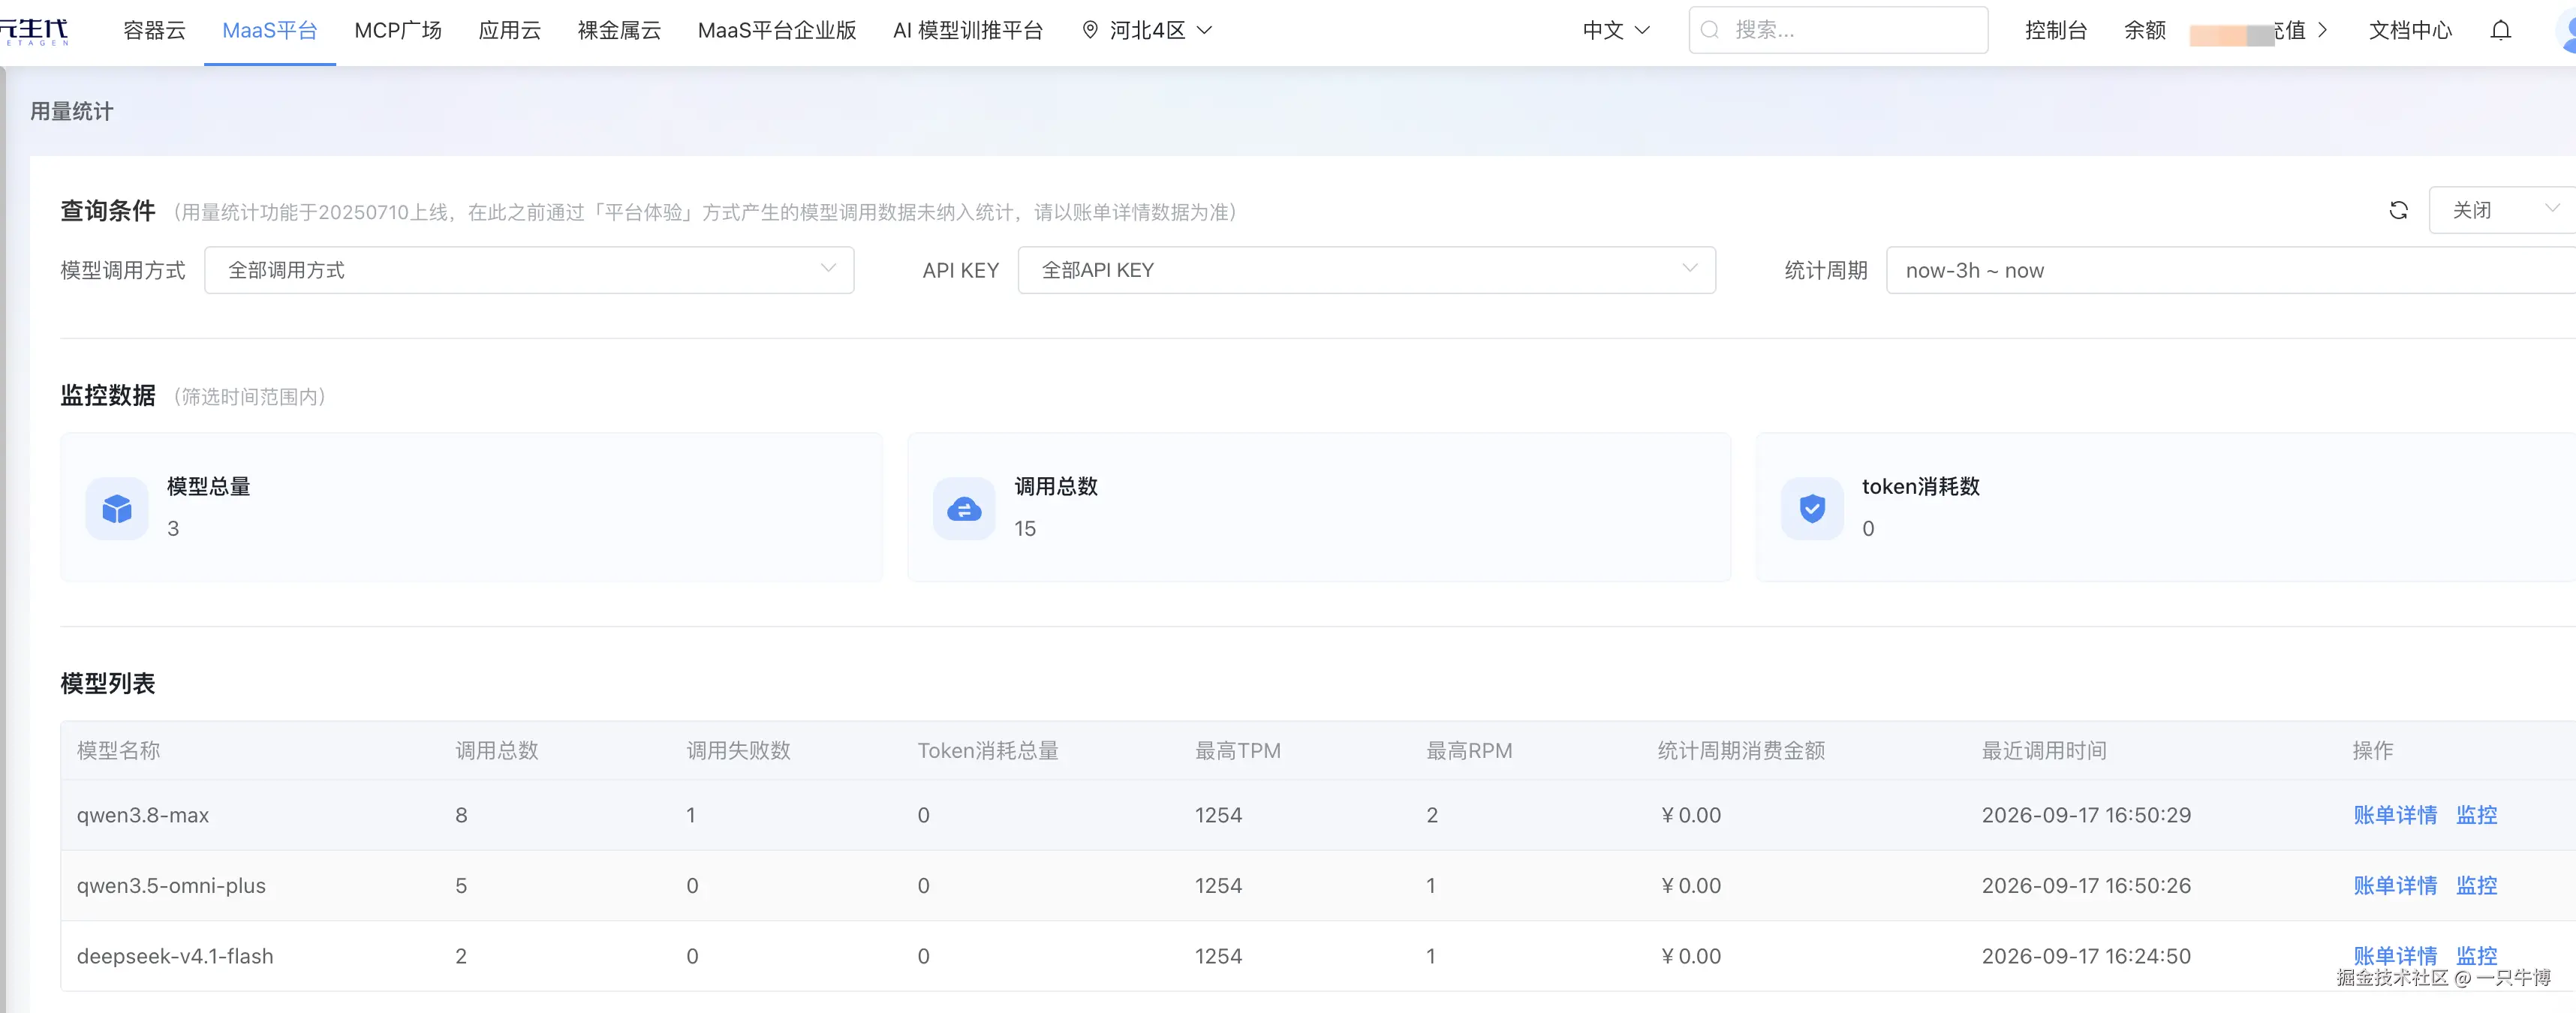
Task: Click the 调用总数 value 15
Action: 1025,528
